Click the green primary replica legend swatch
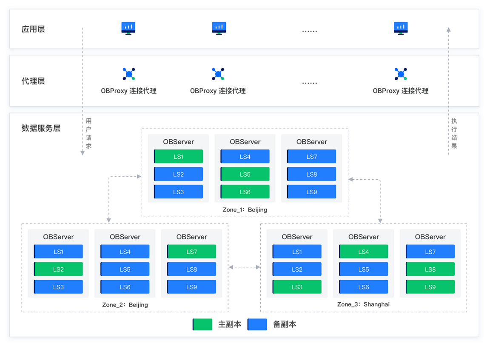490x347 pixels. [202, 324]
